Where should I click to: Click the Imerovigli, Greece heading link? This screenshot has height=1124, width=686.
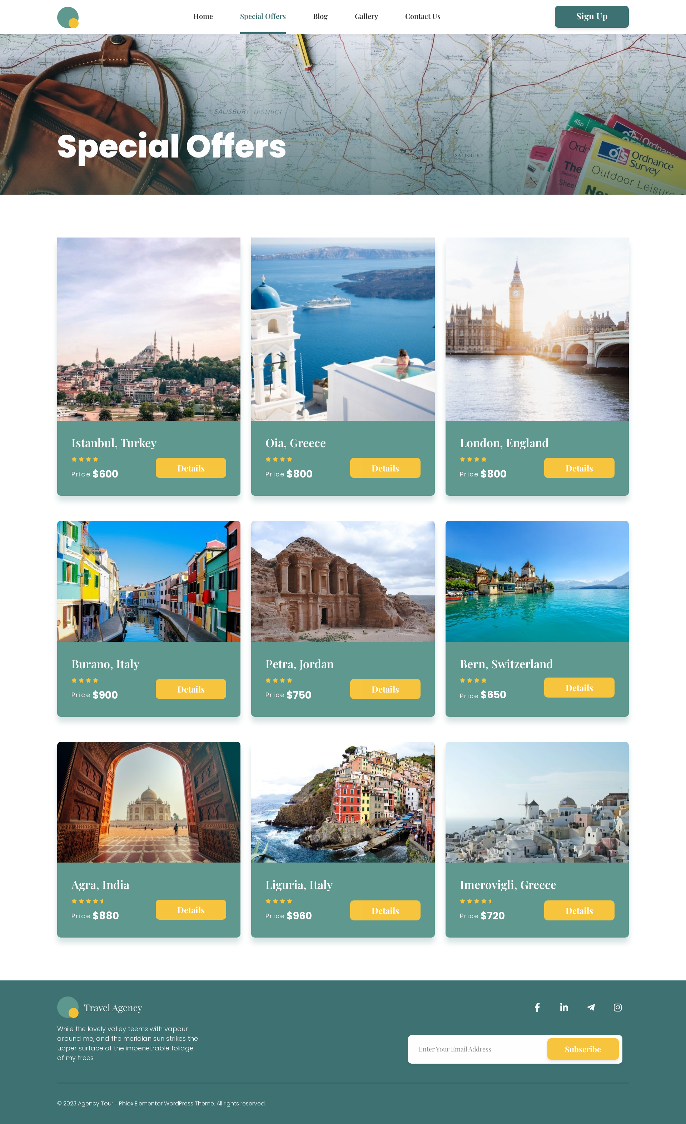pos(508,885)
